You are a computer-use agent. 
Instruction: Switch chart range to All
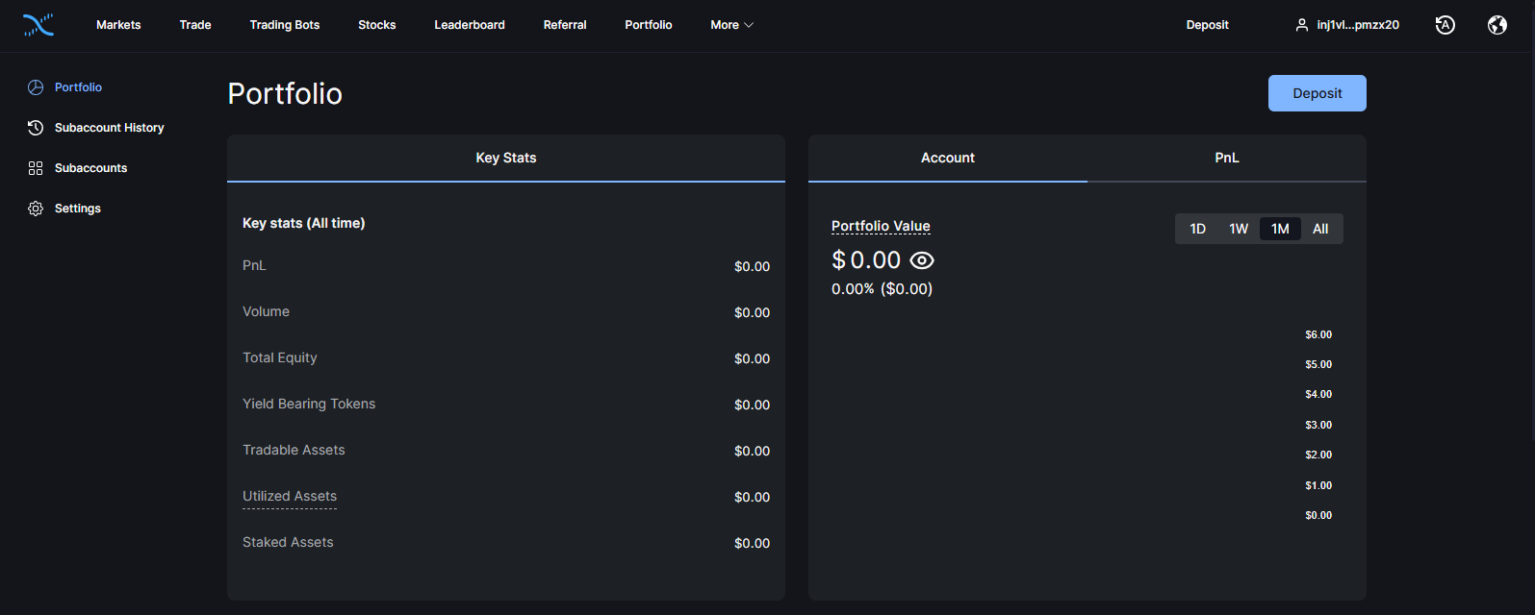point(1320,229)
